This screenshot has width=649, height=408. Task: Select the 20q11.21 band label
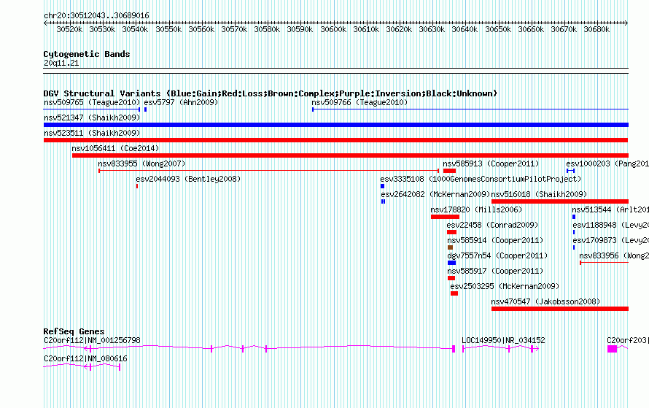coord(61,63)
